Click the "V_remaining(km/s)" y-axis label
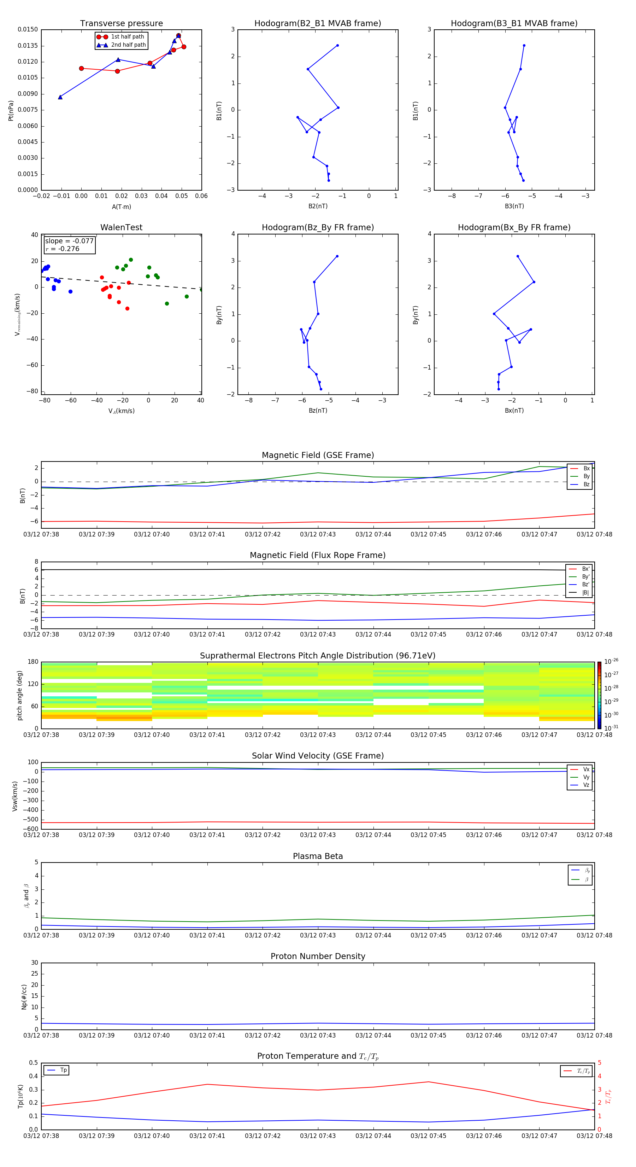This screenshot has height=1167, width=636. (x=18, y=314)
